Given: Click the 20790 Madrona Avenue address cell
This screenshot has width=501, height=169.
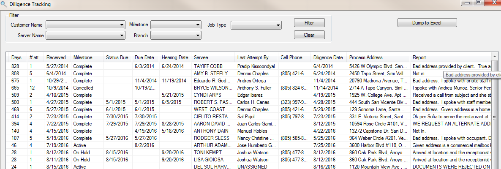Looking at the screenshot, I should 378,81.
